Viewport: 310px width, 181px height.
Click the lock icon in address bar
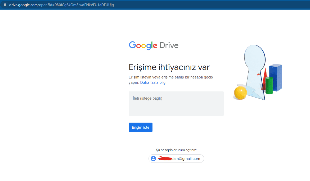(x=5, y=5)
